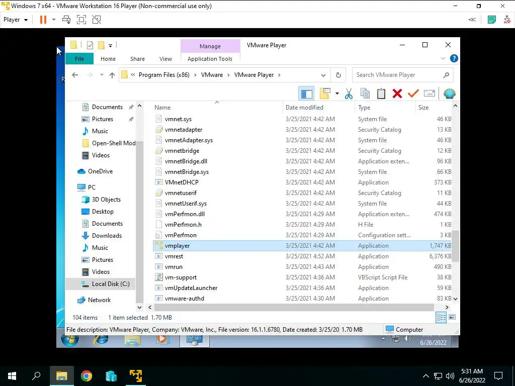Open Chrome from host taskbar
Viewport: 515px width, 386px height.
click(x=87, y=376)
